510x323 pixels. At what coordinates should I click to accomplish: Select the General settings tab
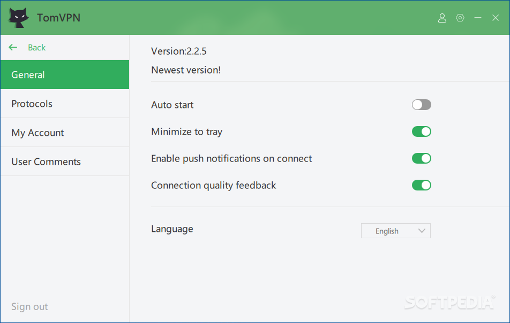65,75
